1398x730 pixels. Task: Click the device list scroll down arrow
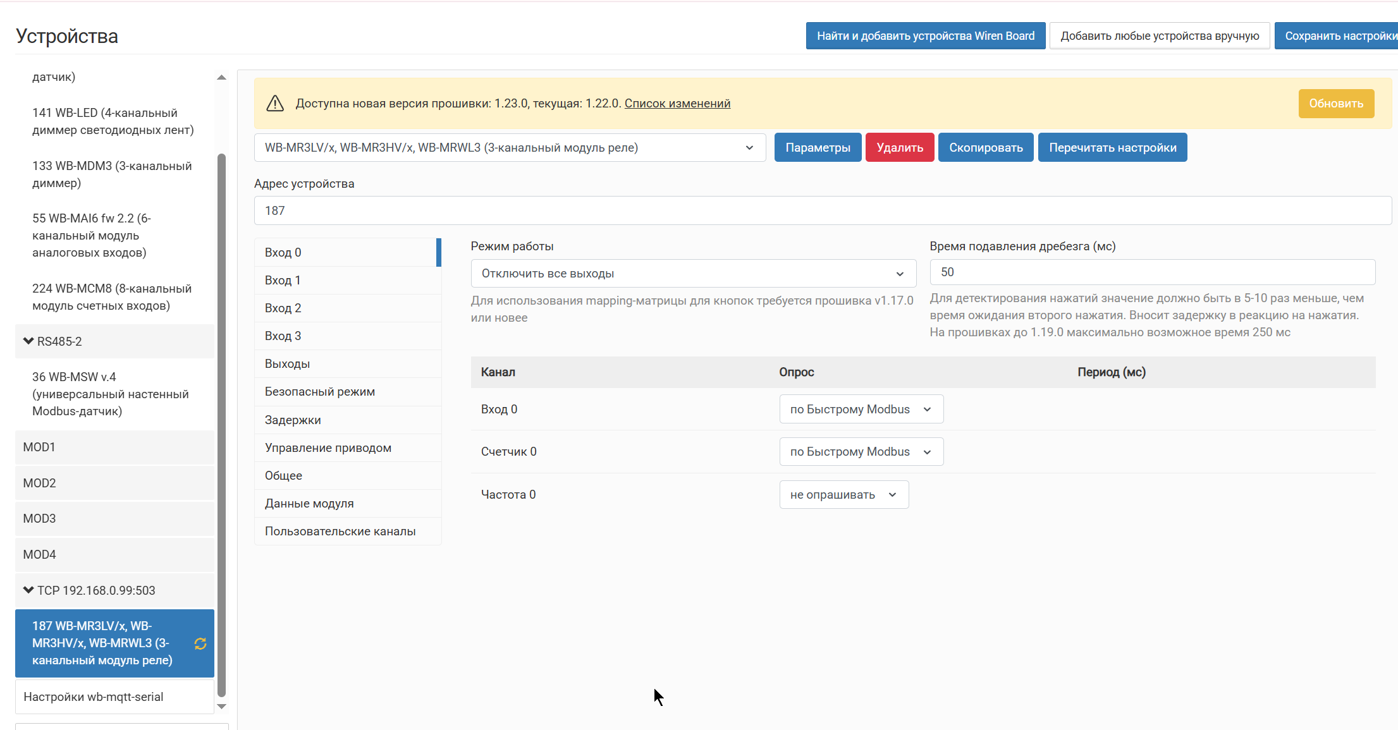pyautogui.click(x=221, y=707)
